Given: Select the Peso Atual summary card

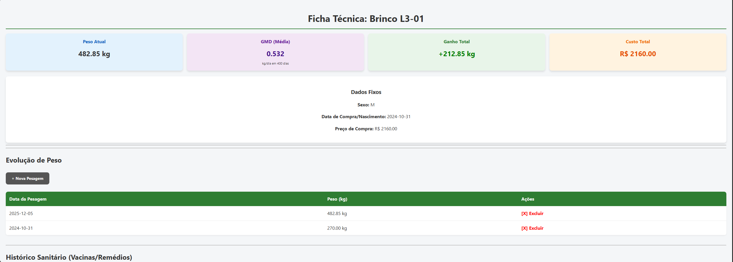Looking at the screenshot, I should click(94, 52).
